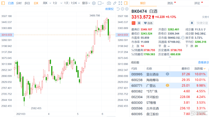The height and width of the screenshot is (117, 209).
Task: Switch to the 分时 view
Action: point(19,3)
